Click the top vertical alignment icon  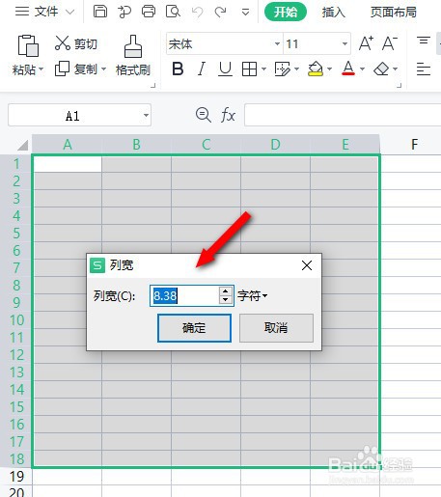click(424, 41)
